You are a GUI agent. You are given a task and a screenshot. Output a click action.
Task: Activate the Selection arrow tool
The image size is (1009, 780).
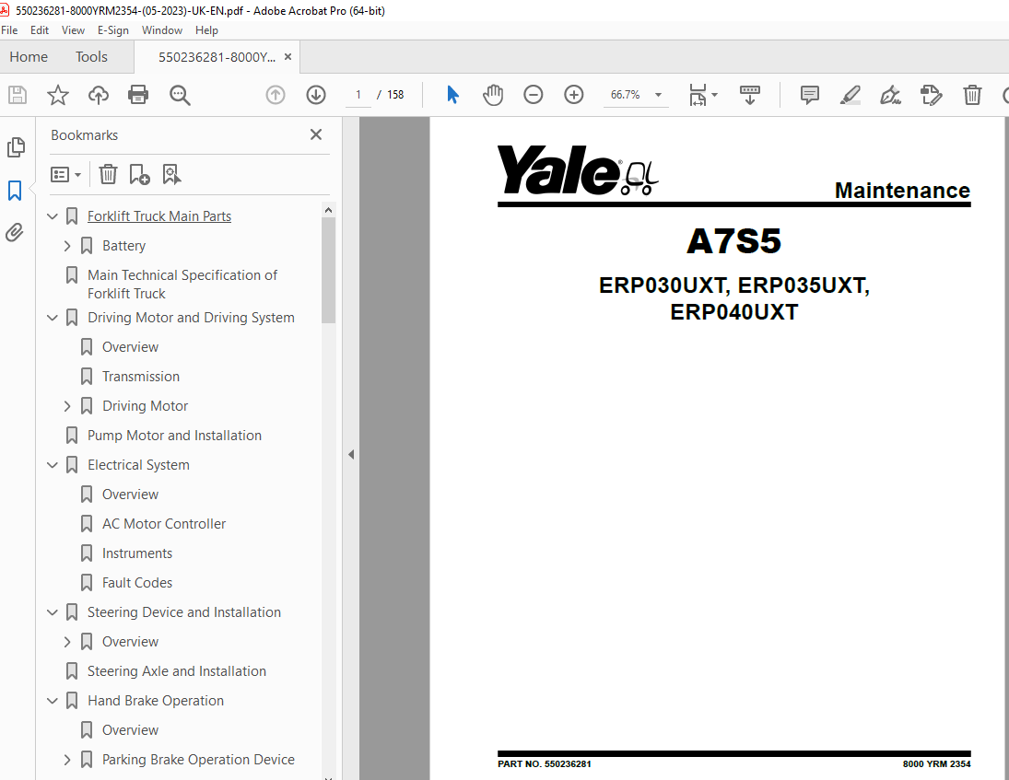pyautogui.click(x=453, y=95)
